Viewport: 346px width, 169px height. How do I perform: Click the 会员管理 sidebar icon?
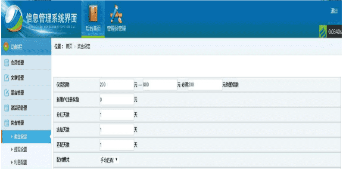6,63
